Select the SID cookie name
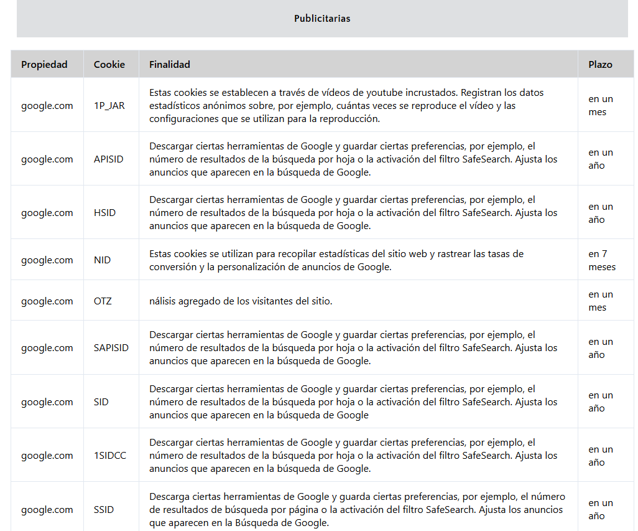This screenshot has height=531, width=638. pos(101,402)
